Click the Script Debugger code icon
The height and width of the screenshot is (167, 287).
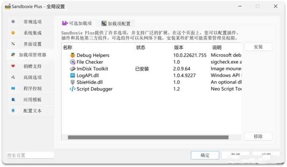coord(73,89)
